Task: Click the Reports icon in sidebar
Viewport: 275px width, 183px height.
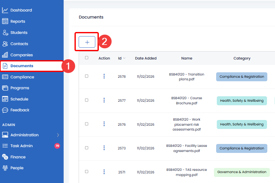Action: click(5, 21)
